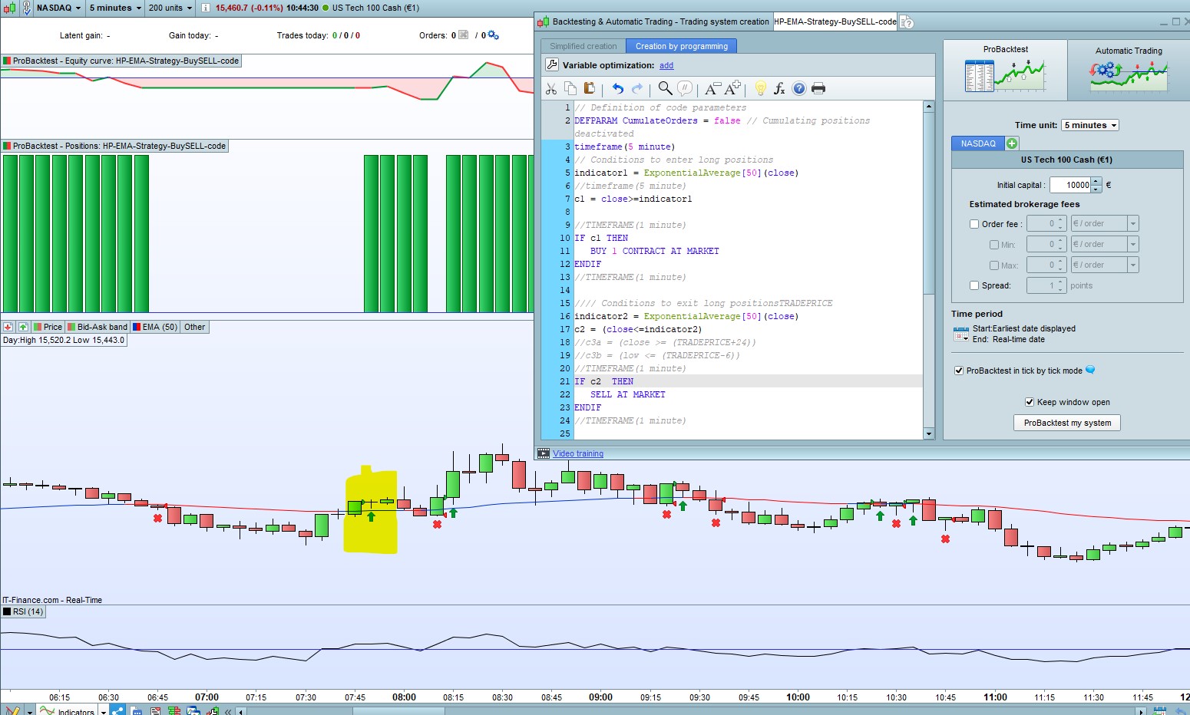Click the Indicators button at bottom
The width and height of the screenshot is (1190, 715).
click(x=68, y=710)
